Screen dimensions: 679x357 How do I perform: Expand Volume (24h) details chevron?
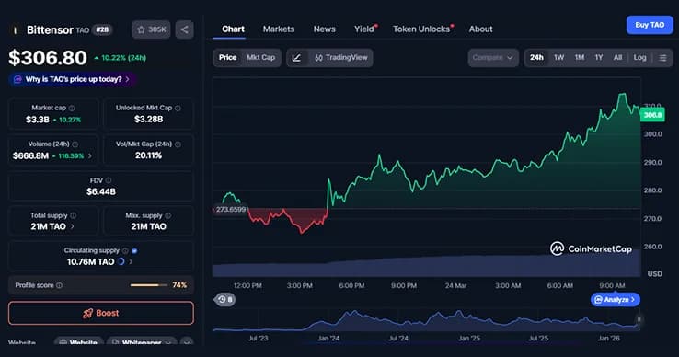pos(90,155)
